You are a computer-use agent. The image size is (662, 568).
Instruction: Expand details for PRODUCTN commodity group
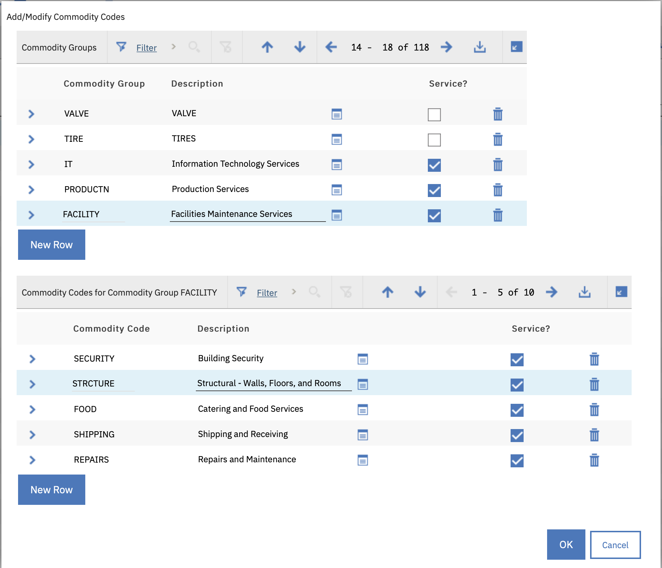point(31,189)
